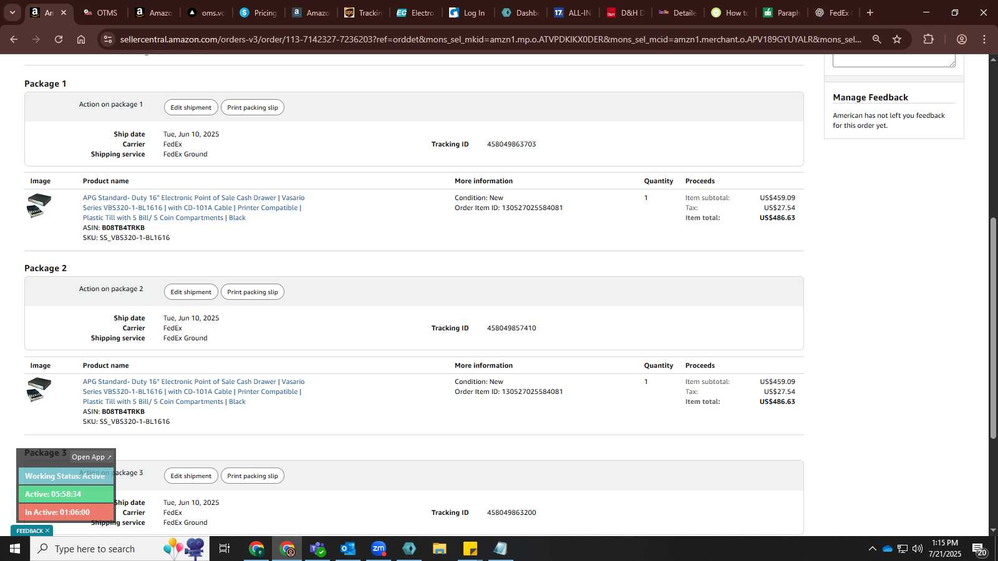The width and height of the screenshot is (998, 561).
Task: Click Package 1 product thumbnail image
Action: point(39,206)
